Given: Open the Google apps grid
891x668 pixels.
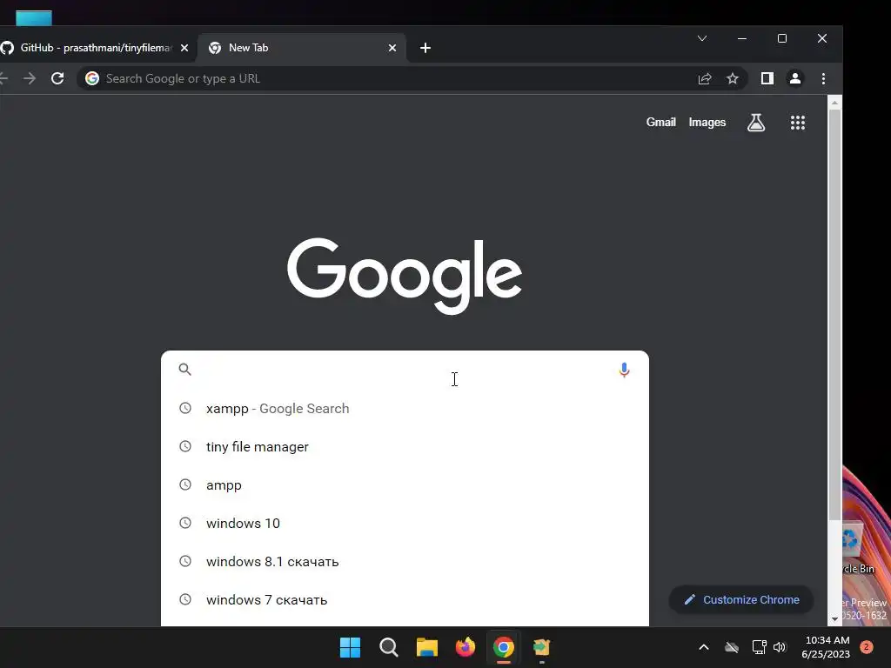Looking at the screenshot, I should click(x=798, y=122).
